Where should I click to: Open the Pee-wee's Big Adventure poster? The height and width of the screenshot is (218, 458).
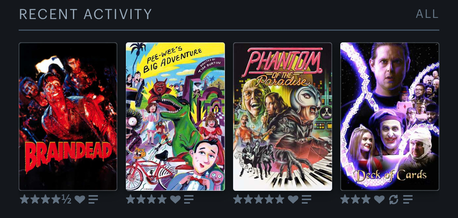(x=175, y=117)
